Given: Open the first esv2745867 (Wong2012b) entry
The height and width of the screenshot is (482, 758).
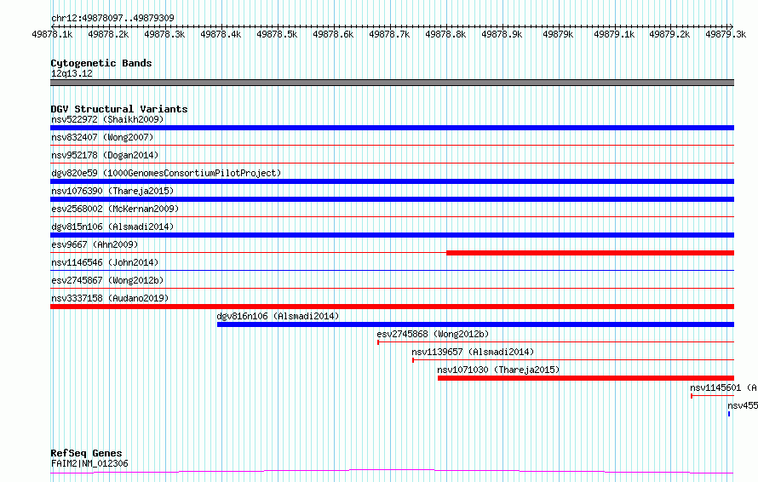Looking at the screenshot, I should (x=107, y=280).
